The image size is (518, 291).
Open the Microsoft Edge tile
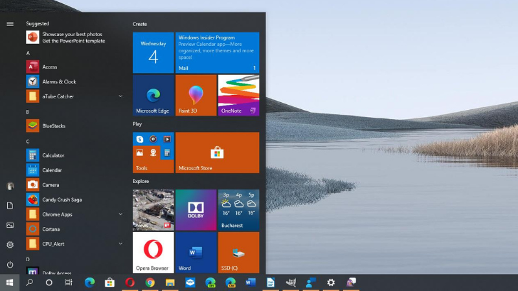click(153, 95)
